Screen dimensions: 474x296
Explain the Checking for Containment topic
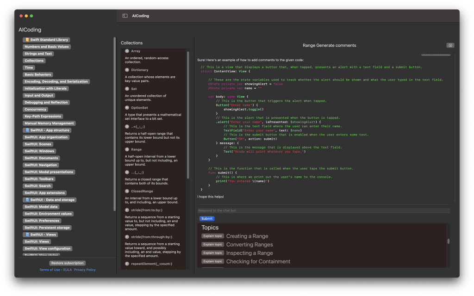(212, 262)
